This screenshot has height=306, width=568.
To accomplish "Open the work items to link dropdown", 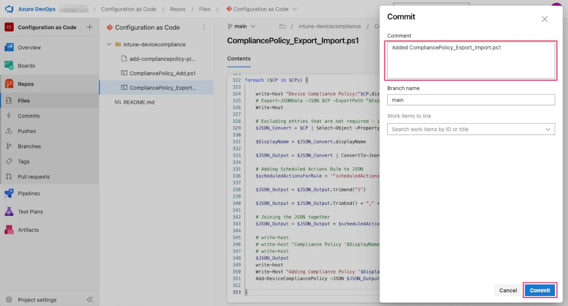I will tap(548, 129).
